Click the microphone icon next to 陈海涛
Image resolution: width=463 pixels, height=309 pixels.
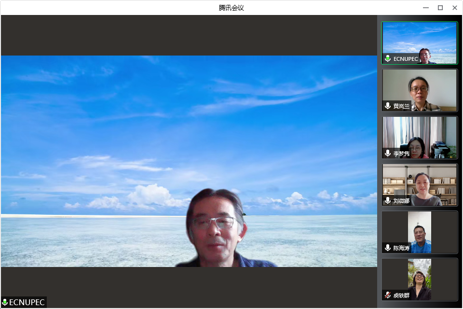388,248
